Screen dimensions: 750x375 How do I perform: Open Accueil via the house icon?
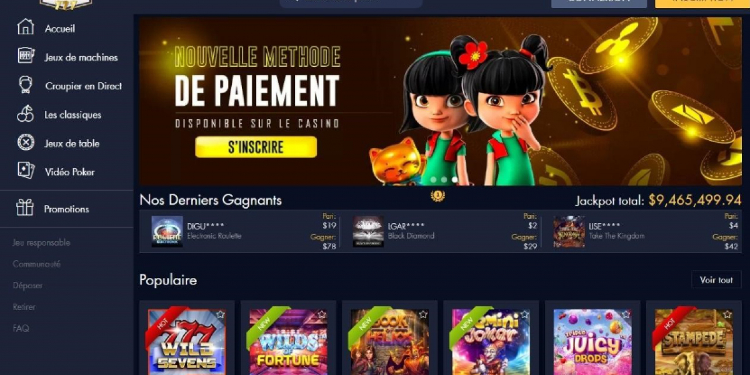pyautogui.click(x=26, y=27)
